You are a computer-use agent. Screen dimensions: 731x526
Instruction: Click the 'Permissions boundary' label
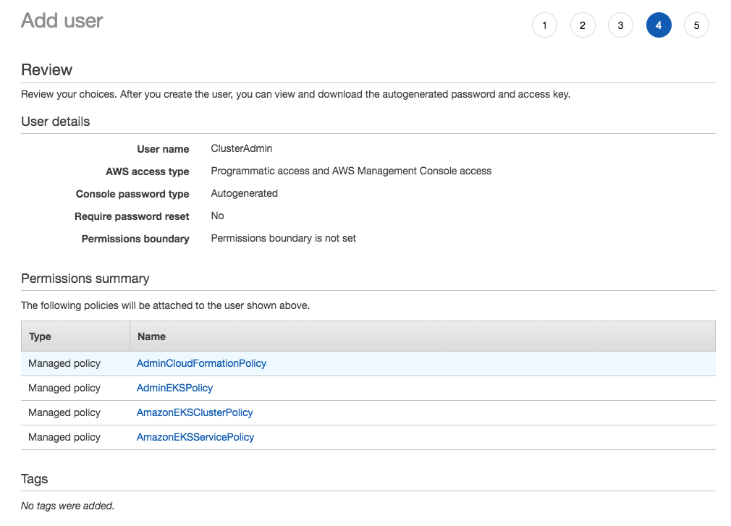[135, 239]
